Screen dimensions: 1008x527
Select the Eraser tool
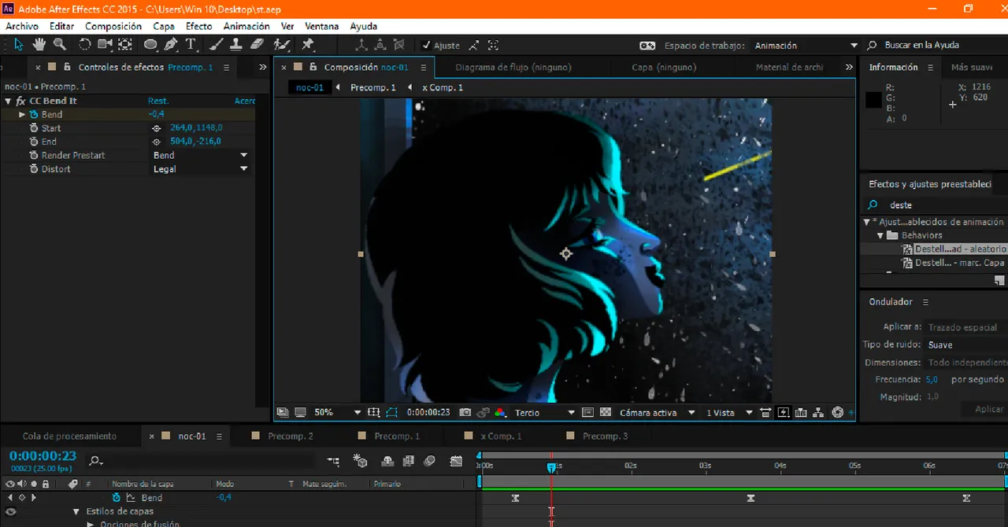pos(257,45)
